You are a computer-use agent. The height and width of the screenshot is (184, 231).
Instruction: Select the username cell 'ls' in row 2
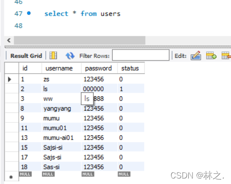(x=62, y=89)
